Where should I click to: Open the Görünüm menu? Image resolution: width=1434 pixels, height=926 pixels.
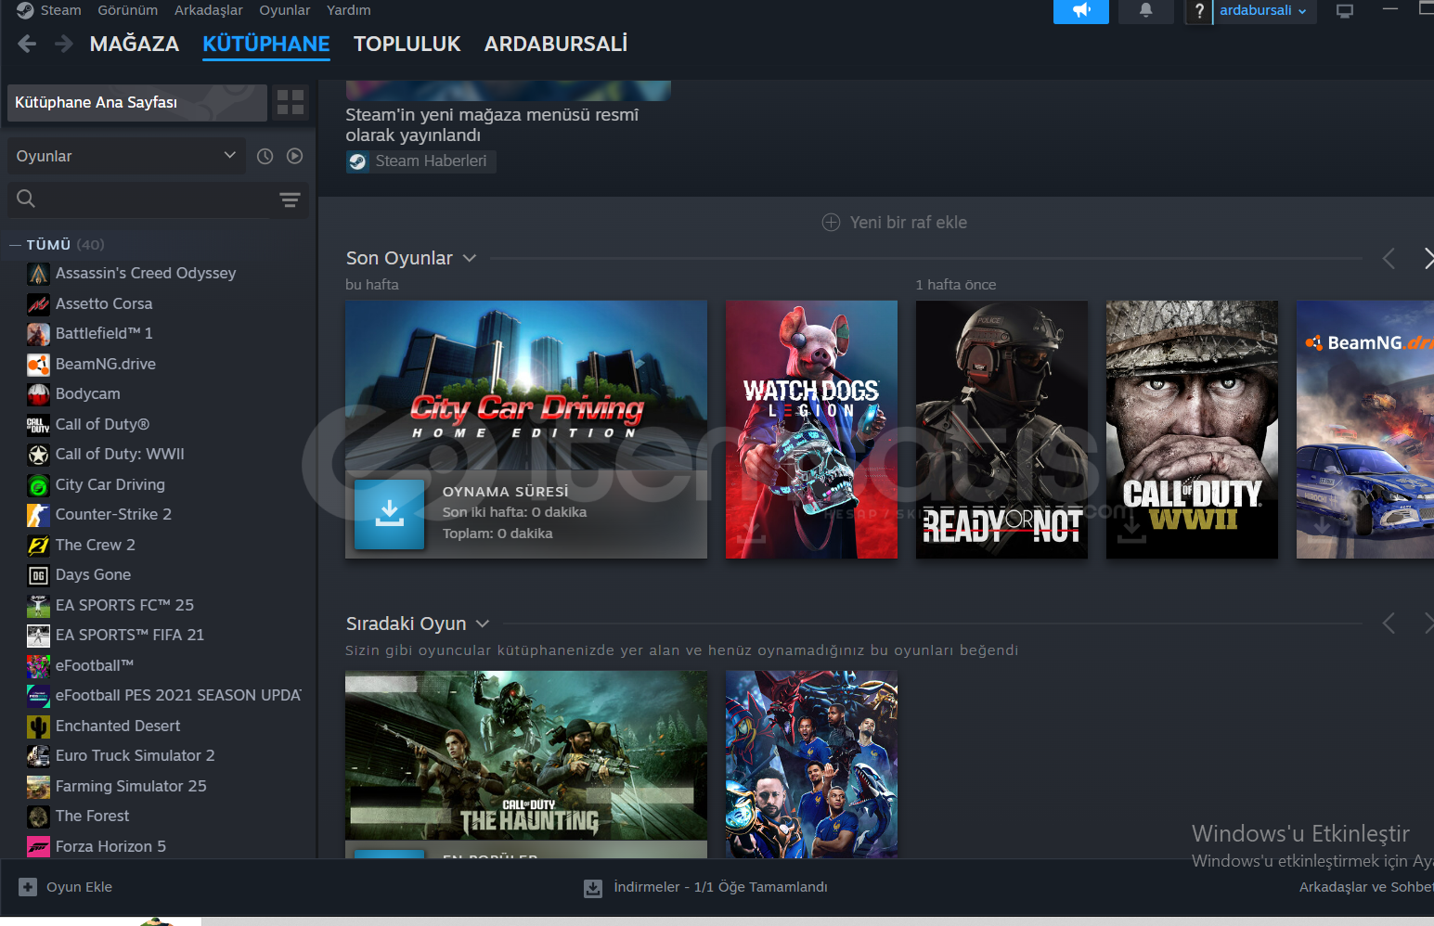coord(127,10)
